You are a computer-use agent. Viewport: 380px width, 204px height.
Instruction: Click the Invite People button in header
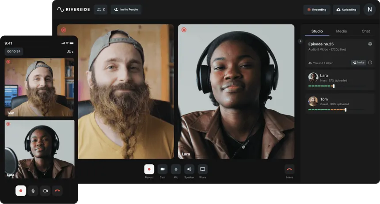[x=126, y=9]
